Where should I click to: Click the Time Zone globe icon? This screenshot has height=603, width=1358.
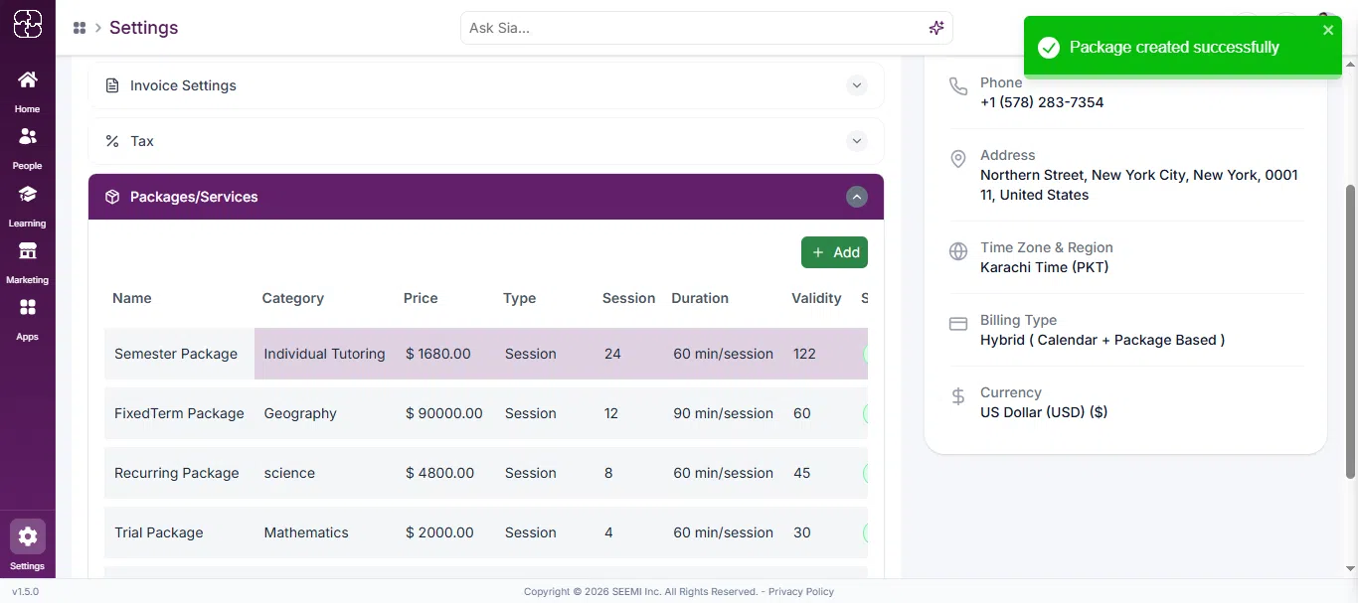(x=958, y=251)
